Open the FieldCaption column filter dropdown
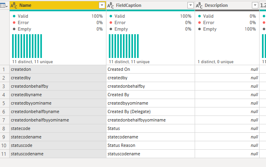 click(191, 5)
